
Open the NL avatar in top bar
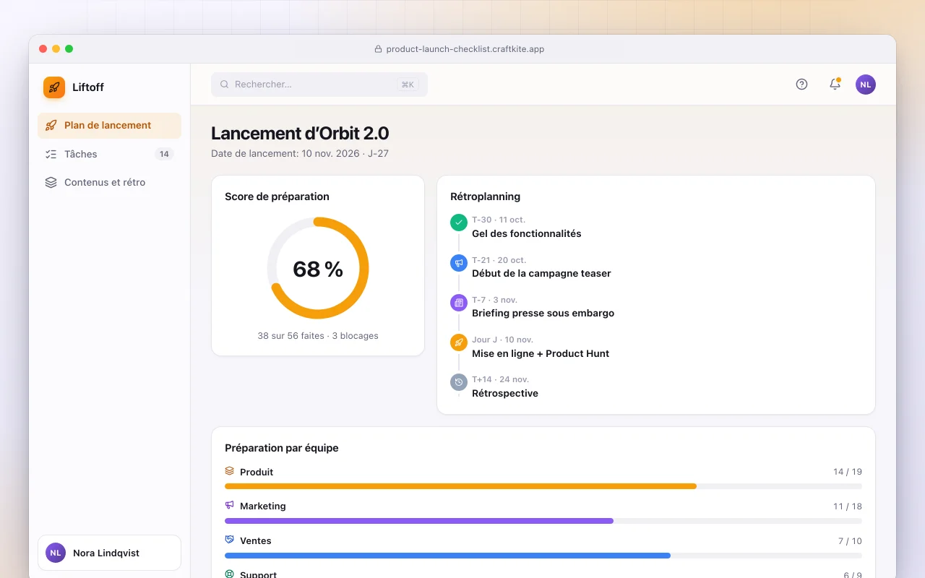pos(866,85)
